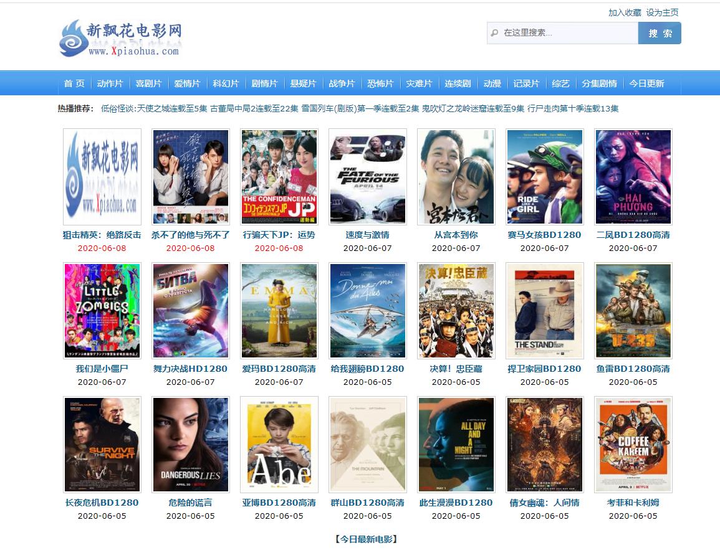Open title link 捍卫家园BD1280

click(545, 369)
